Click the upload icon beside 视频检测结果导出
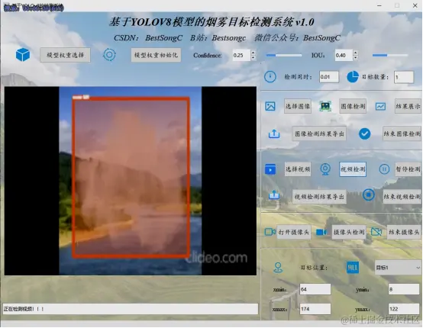423x328 pixels. pos(274,195)
